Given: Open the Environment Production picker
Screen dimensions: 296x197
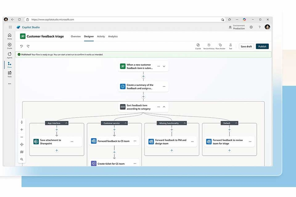Looking at the screenshot, I should tap(237, 27).
